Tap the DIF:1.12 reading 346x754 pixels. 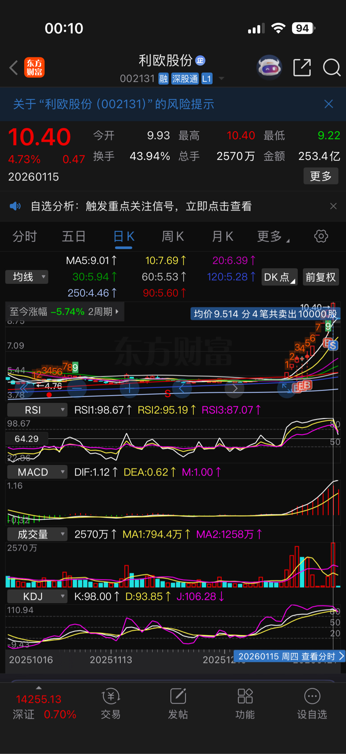point(96,472)
